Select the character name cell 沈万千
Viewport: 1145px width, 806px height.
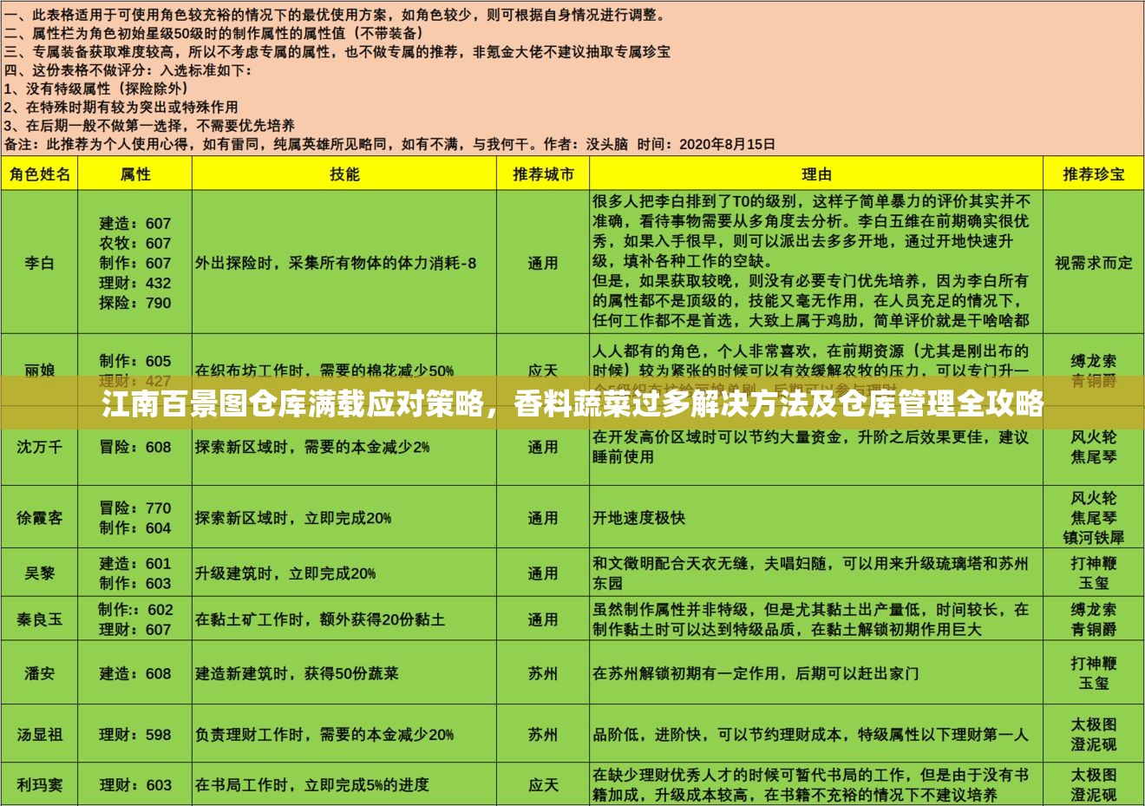pos(39,447)
